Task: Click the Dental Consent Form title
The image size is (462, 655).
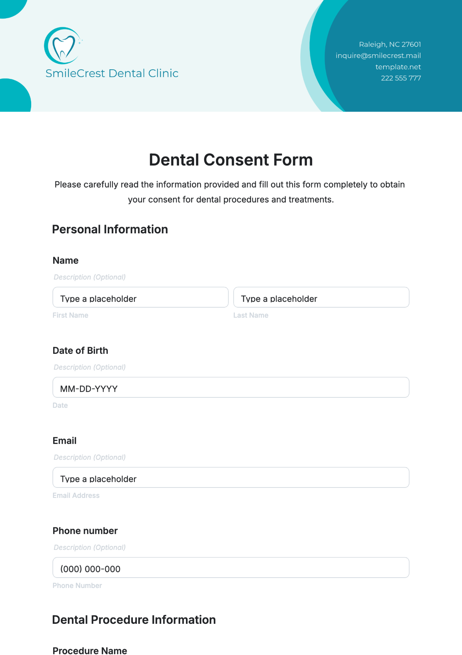Action: pos(231,160)
